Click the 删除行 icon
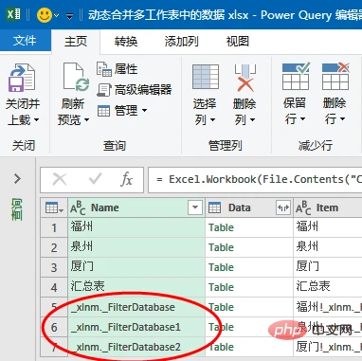The width and height of the screenshot is (362, 361). tap(335, 77)
